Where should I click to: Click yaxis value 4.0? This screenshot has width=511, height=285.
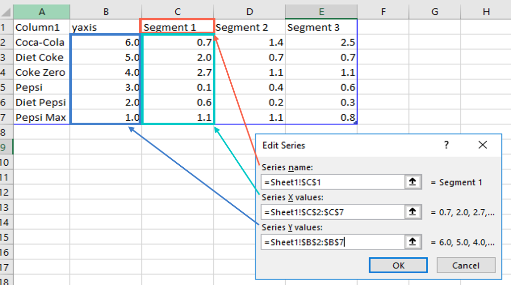tap(106, 72)
